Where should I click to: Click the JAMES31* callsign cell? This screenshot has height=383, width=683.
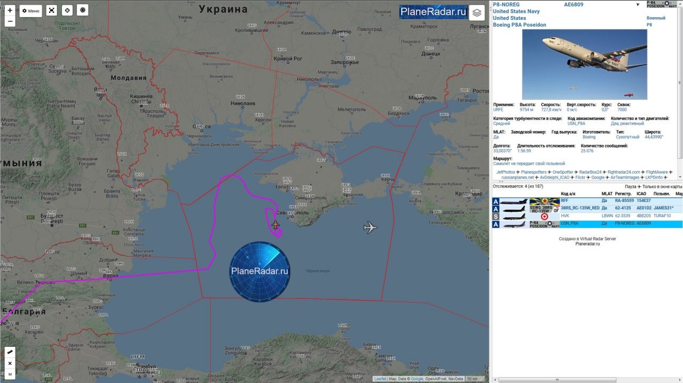[x=664, y=208]
